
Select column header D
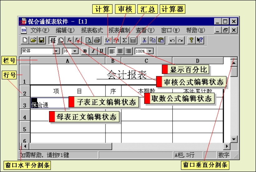coord(198,61)
